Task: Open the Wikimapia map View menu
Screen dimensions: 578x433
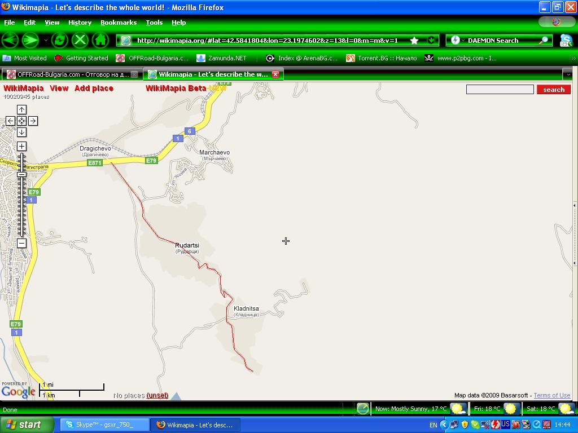Action: point(59,89)
